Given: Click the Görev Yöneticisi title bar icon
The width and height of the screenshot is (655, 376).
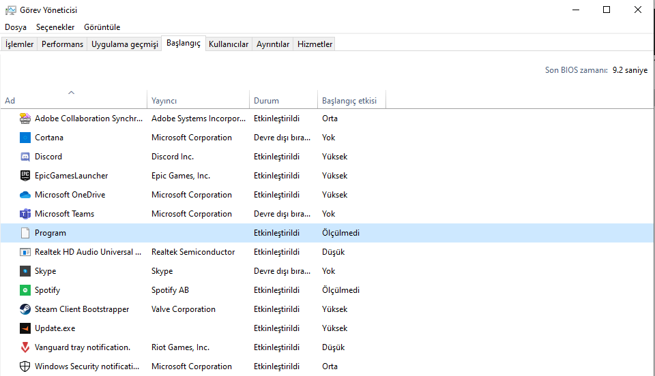Looking at the screenshot, I should coord(10,10).
